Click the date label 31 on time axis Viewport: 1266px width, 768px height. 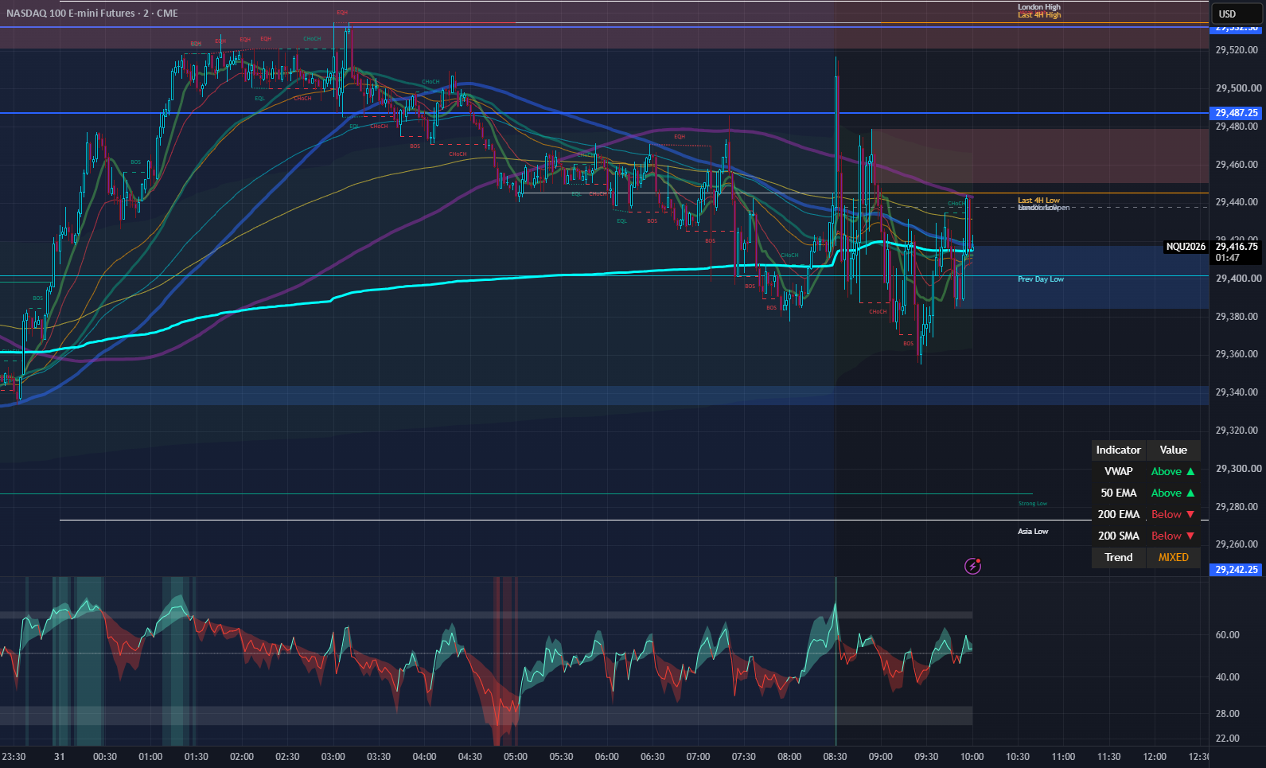[60, 757]
